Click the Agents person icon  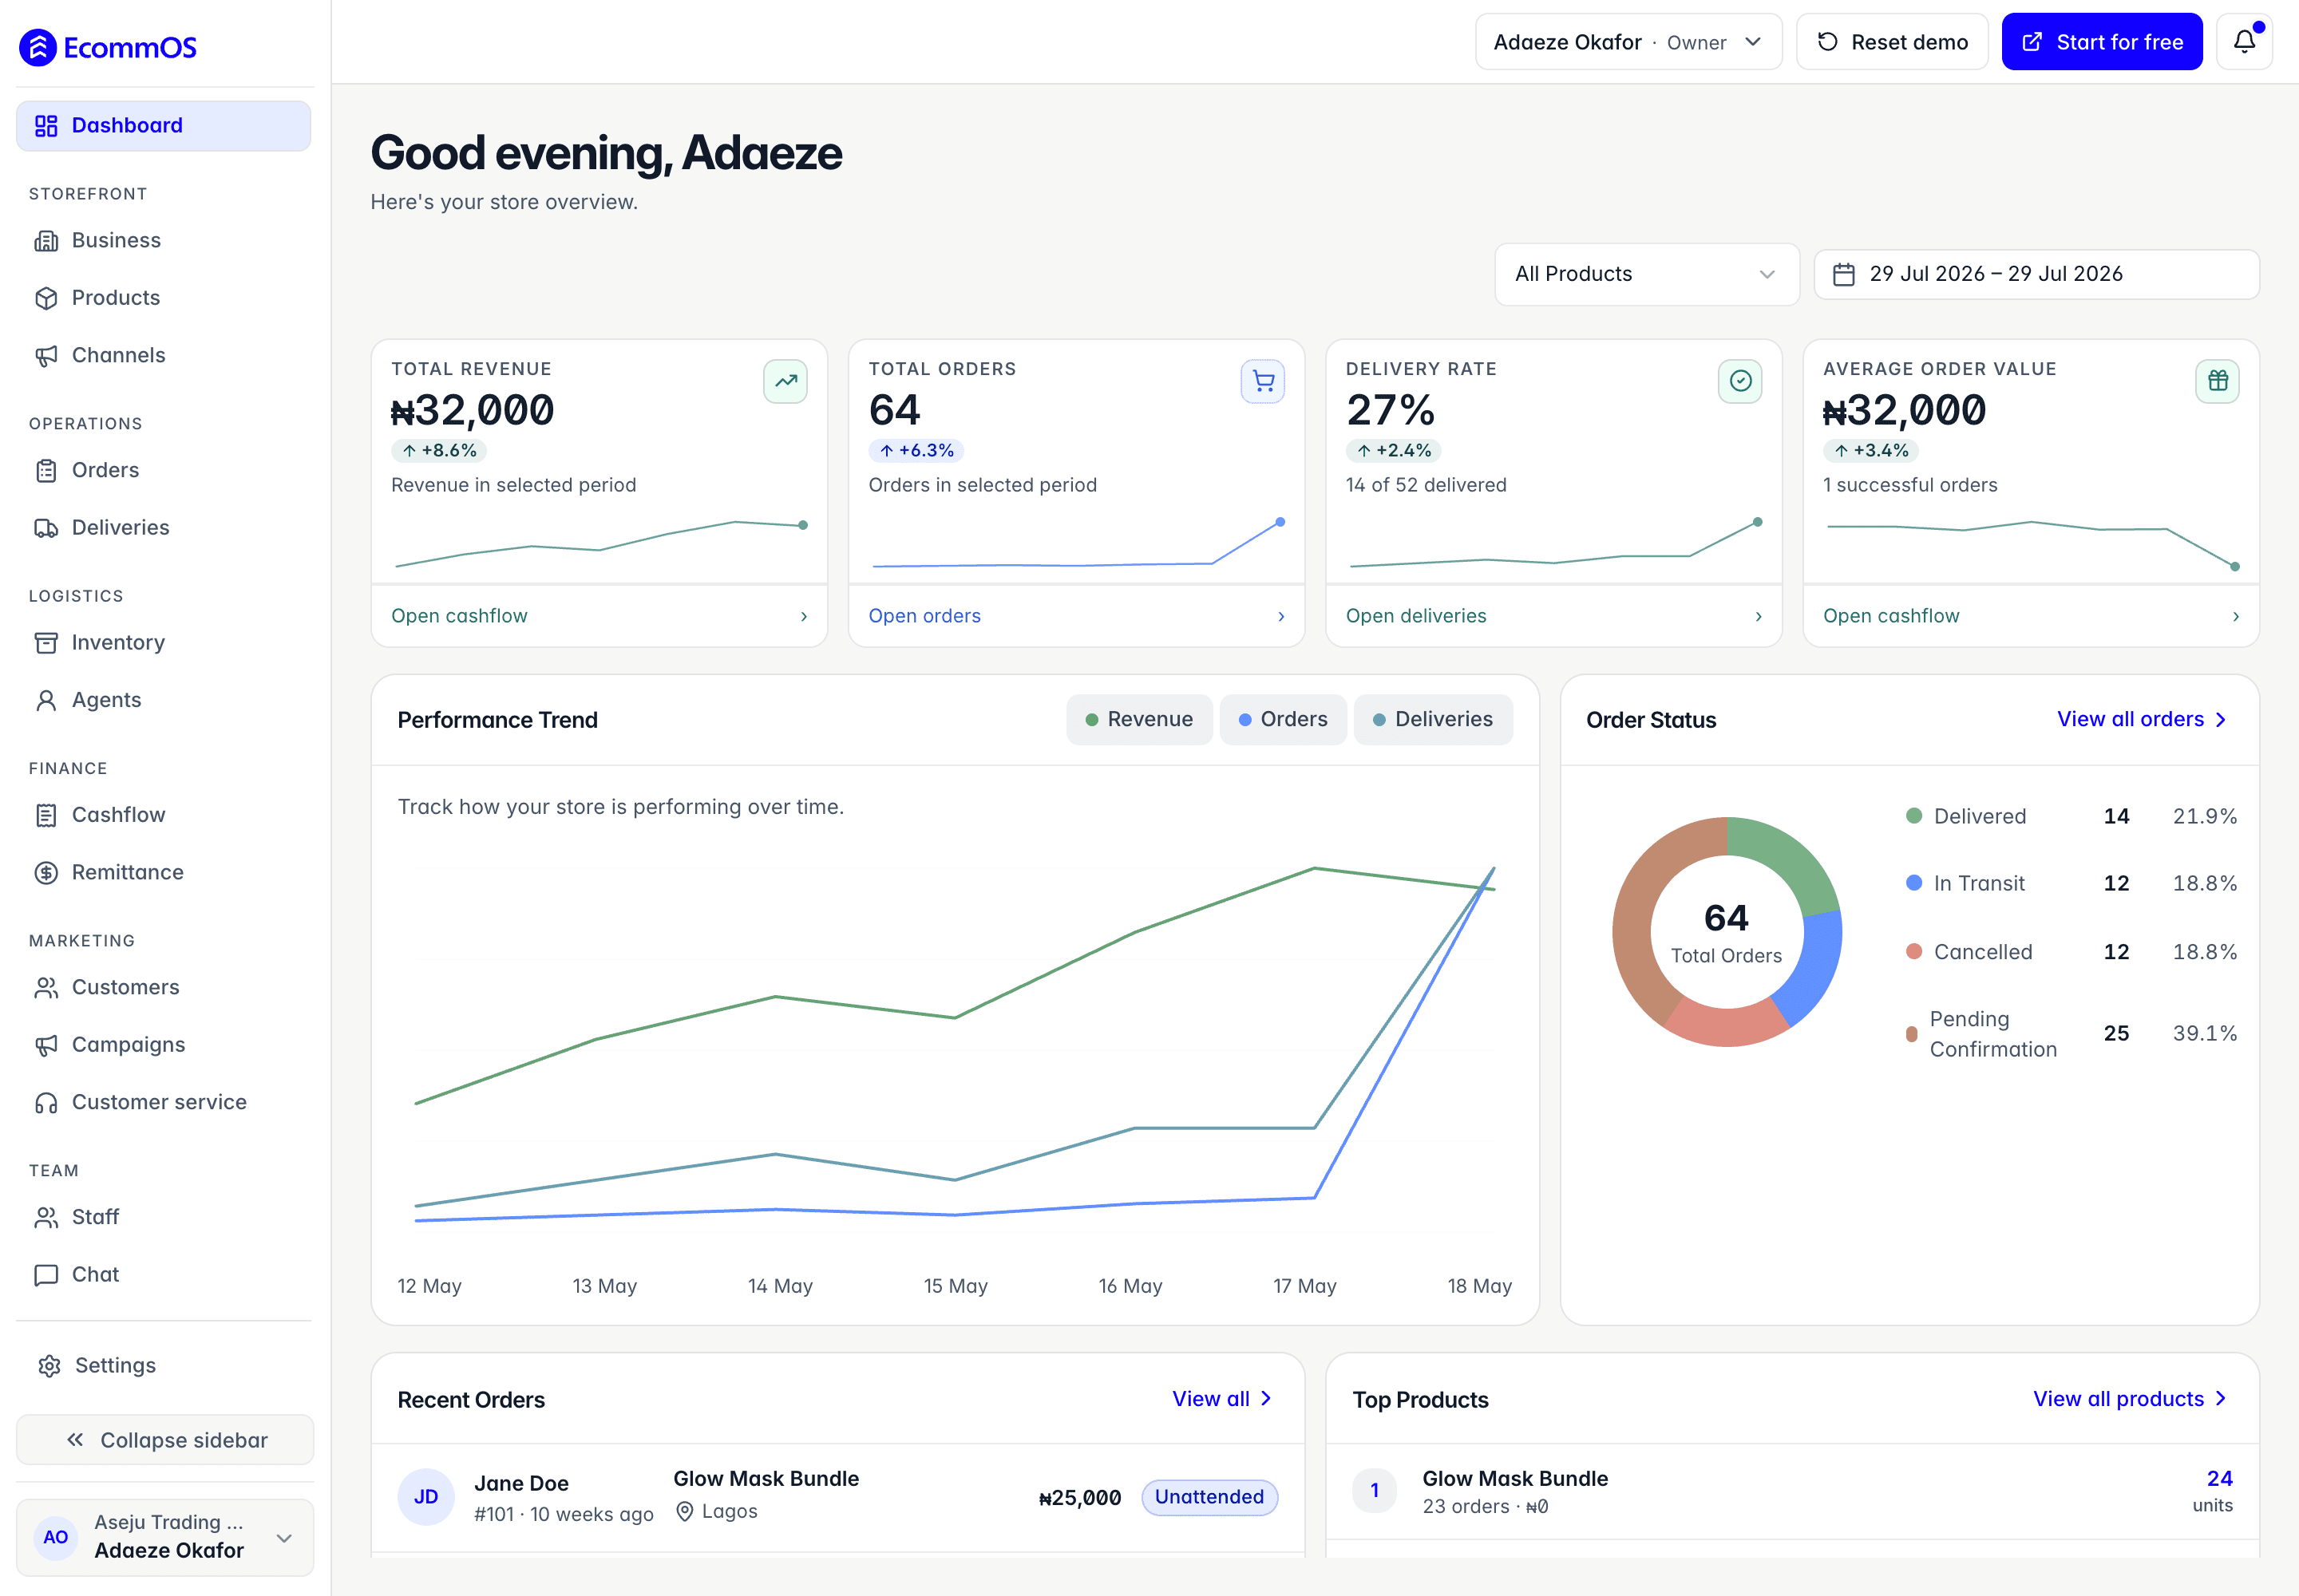46,701
